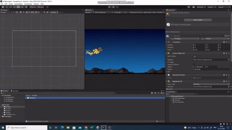The image size is (232, 130).
Task: Toggle Local handle rotation button
Action: coord(40,7)
